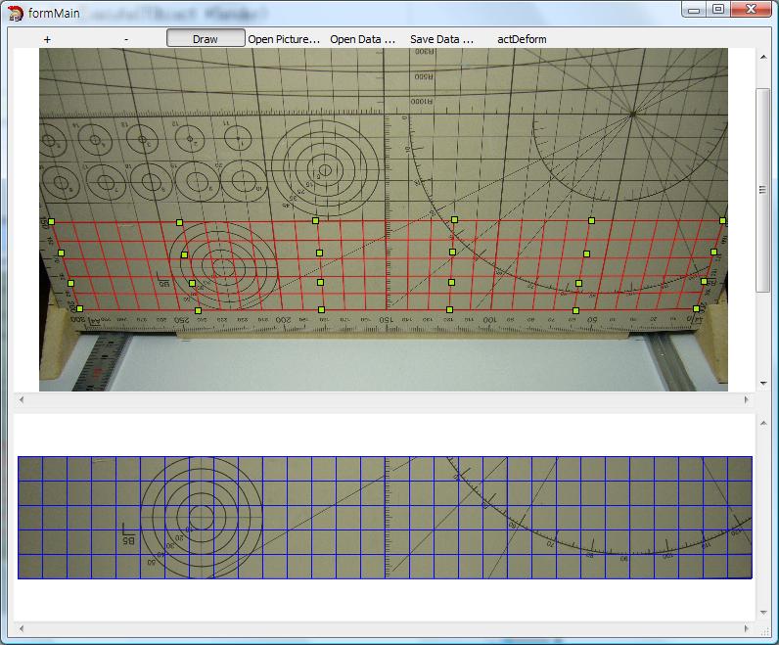The image size is (779, 645).
Task: Open the Open Picture... dialog
Action: click(284, 39)
